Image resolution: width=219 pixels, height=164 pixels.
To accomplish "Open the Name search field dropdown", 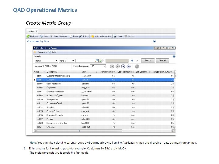I will [56, 61].
